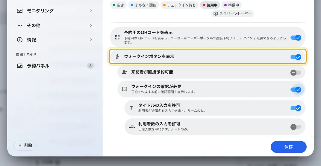Expand the その他 chevron arrow
This screenshot has height=166, width=321.
click(x=91, y=25)
